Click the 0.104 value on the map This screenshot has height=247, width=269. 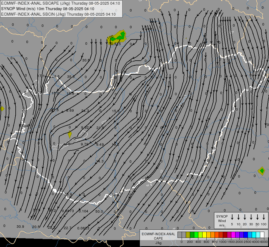[x=83, y=211]
